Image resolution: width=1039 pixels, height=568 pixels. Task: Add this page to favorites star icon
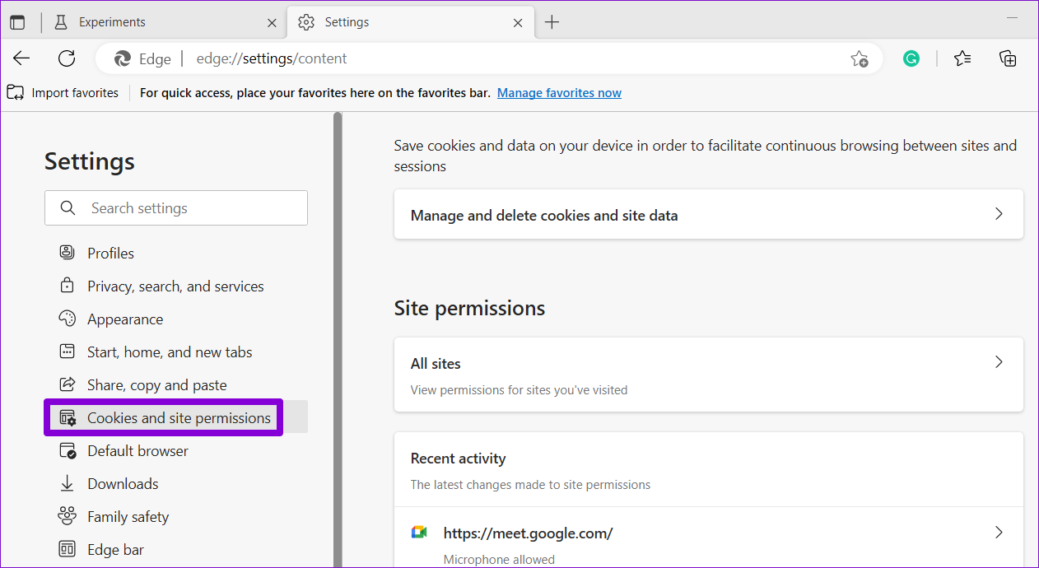point(860,58)
